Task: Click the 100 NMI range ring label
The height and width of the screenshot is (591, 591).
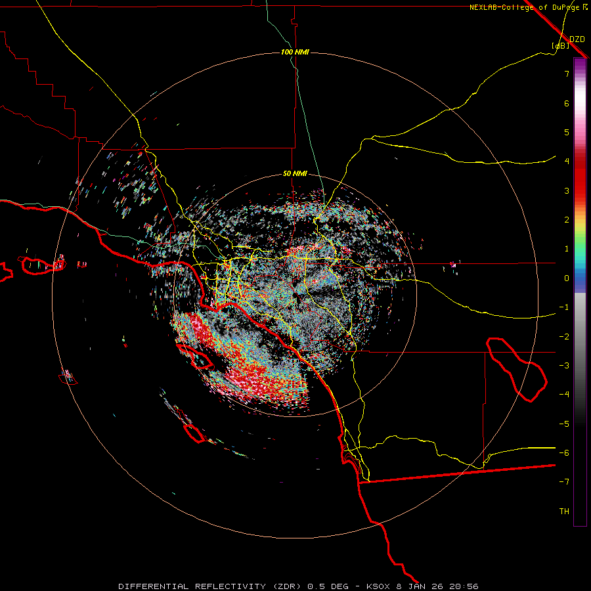Action: pos(295,52)
